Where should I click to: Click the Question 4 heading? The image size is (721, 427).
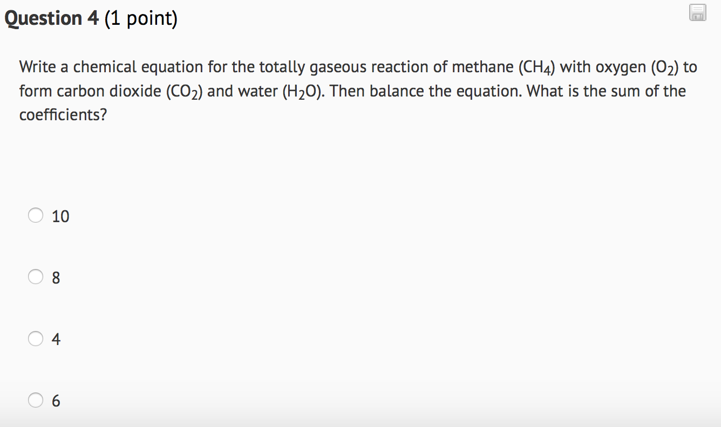coord(52,17)
